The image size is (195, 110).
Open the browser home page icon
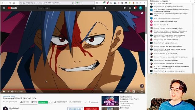[14, 3]
